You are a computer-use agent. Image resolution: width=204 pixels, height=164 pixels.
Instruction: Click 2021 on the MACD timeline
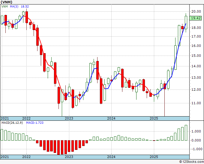[x=5, y=157]
